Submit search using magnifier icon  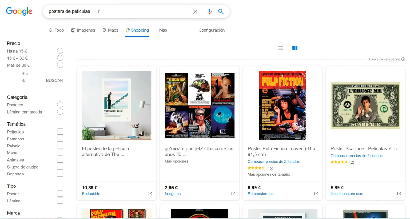click(221, 11)
